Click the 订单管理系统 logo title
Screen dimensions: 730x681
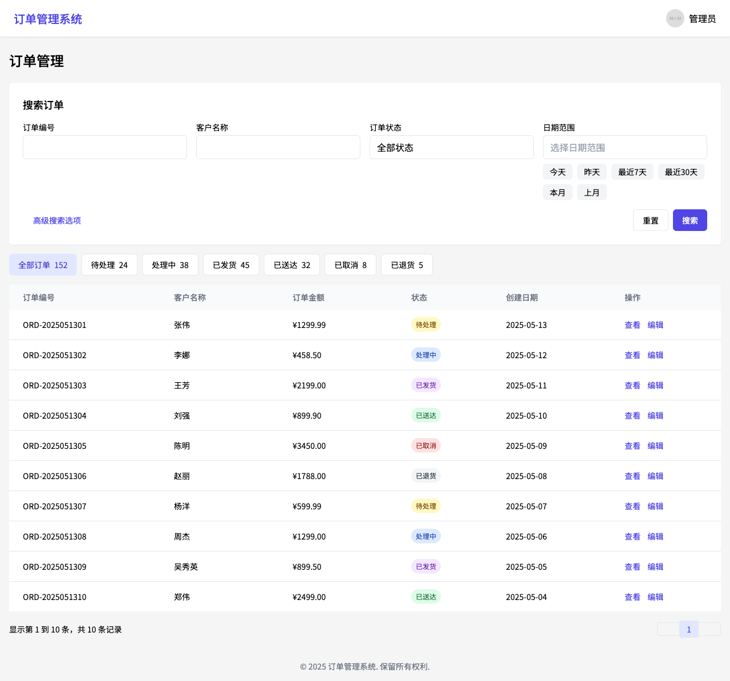click(48, 19)
